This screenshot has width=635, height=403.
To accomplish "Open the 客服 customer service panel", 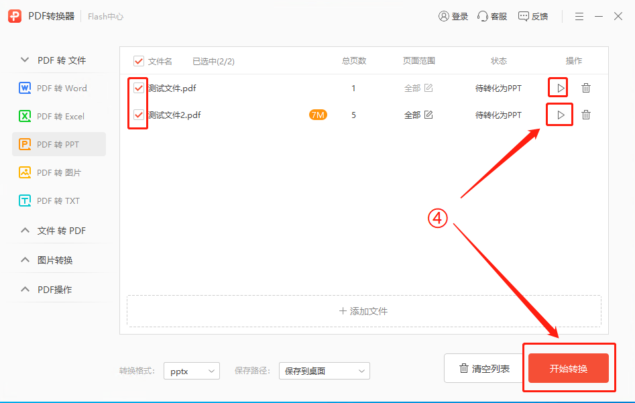I will tap(492, 15).
